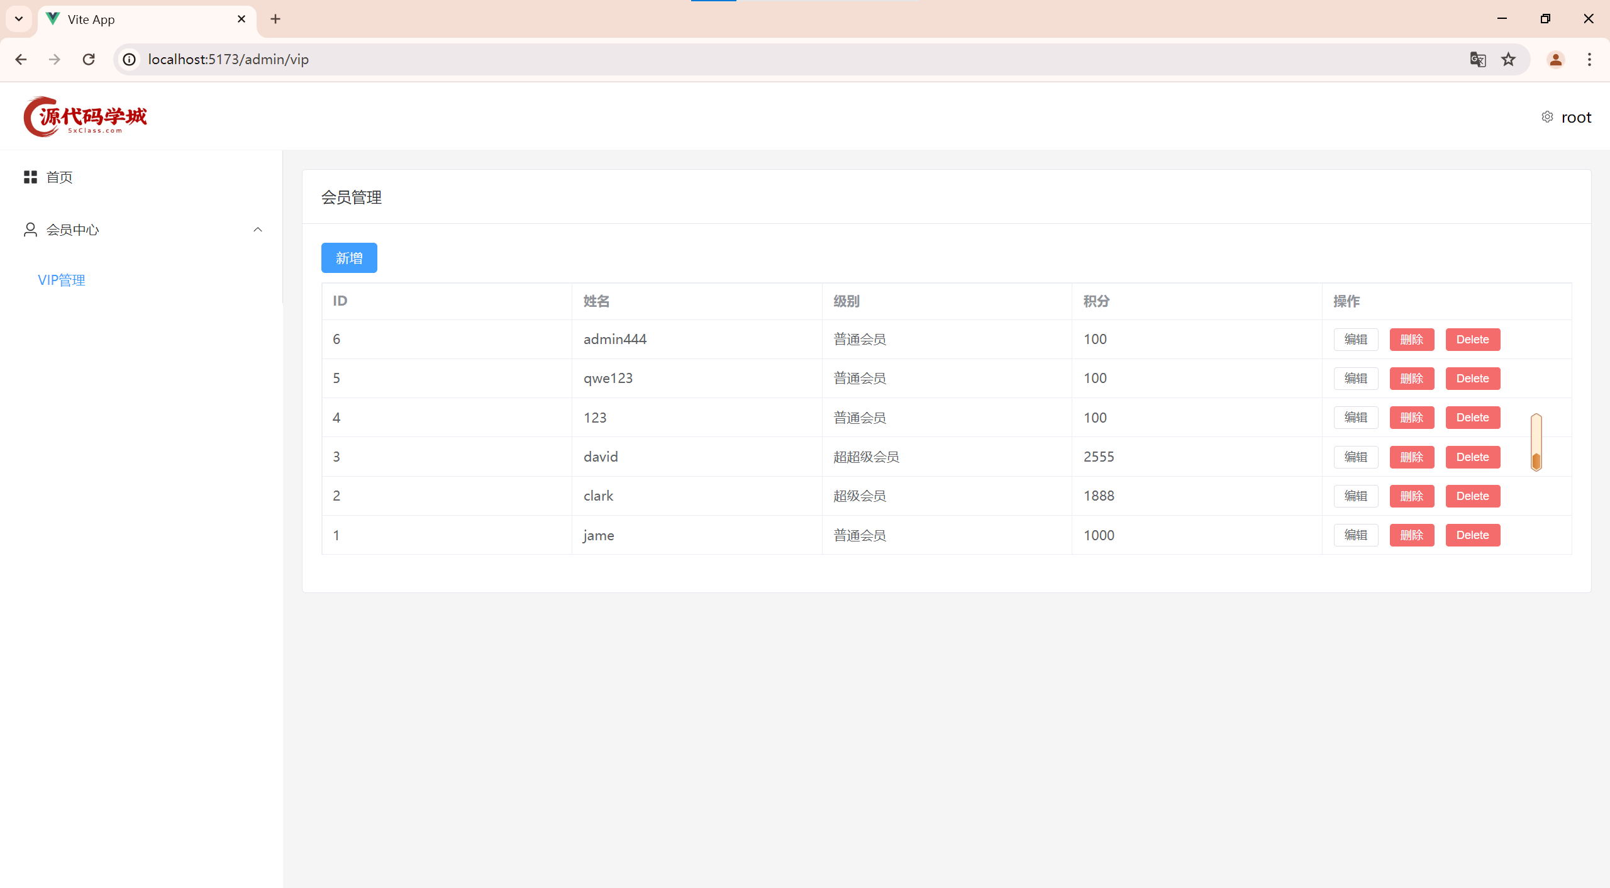Screen dimensions: 1610x888
Task: Click Delete button for clark row
Action: pos(1472,496)
